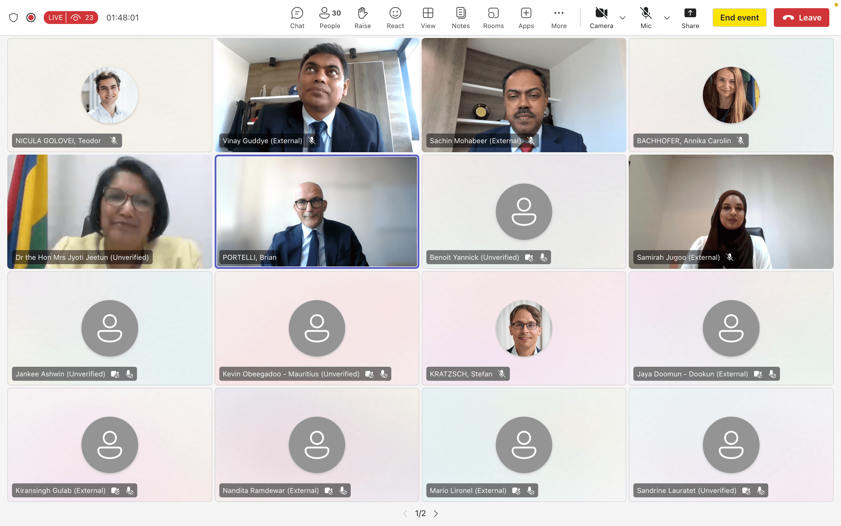841x526 pixels.
Task: Open the Chat panel
Action: click(x=297, y=18)
